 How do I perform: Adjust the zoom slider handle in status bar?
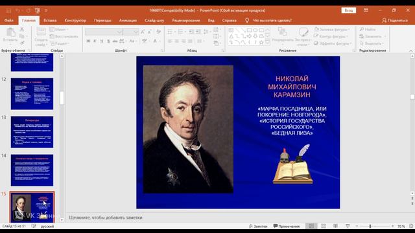[370, 226]
